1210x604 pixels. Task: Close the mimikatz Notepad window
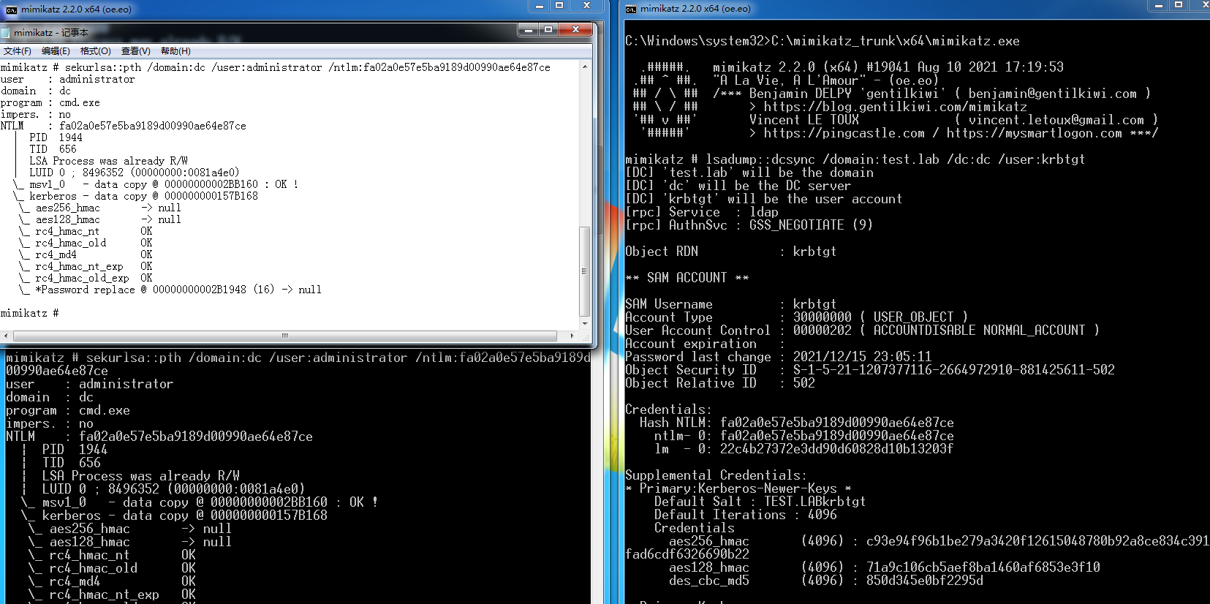point(575,29)
